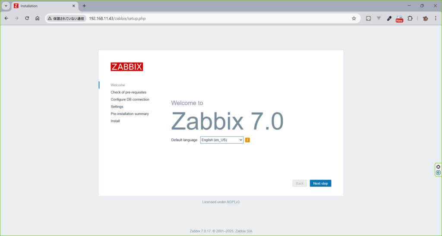This screenshot has width=442, height=236.
Task: Open the user profile avatar
Action: click(425, 18)
